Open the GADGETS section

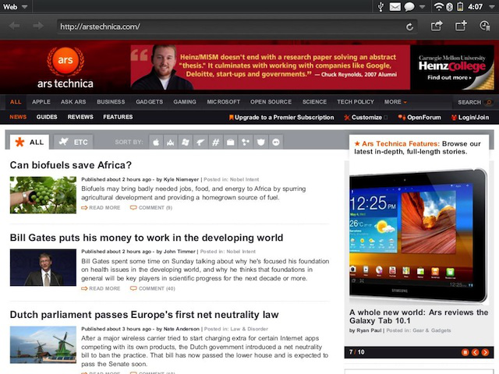[x=149, y=102]
